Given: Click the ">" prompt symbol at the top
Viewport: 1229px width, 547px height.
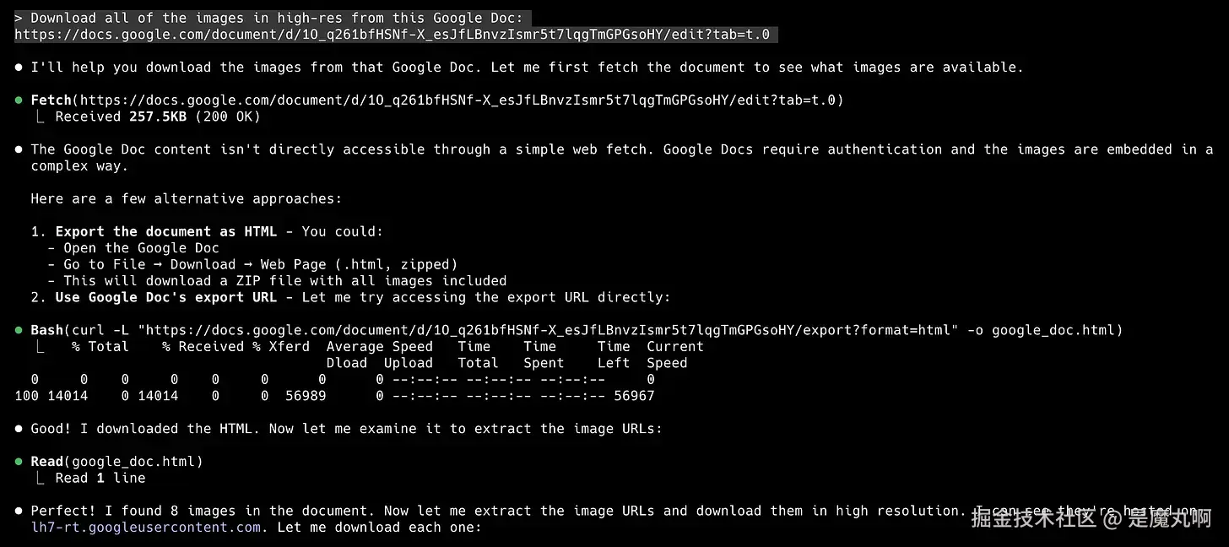Looking at the screenshot, I should pyautogui.click(x=19, y=18).
